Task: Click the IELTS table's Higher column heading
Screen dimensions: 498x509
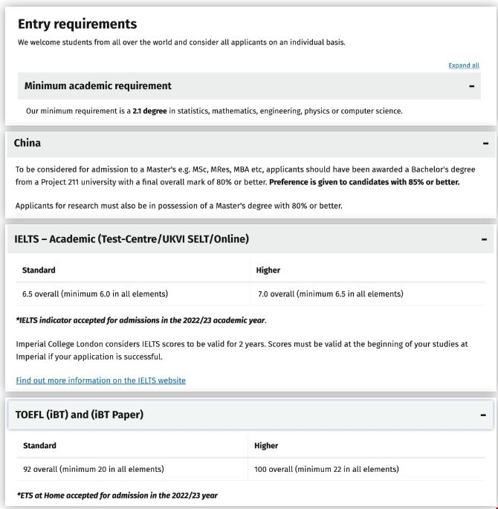Action: (268, 270)
